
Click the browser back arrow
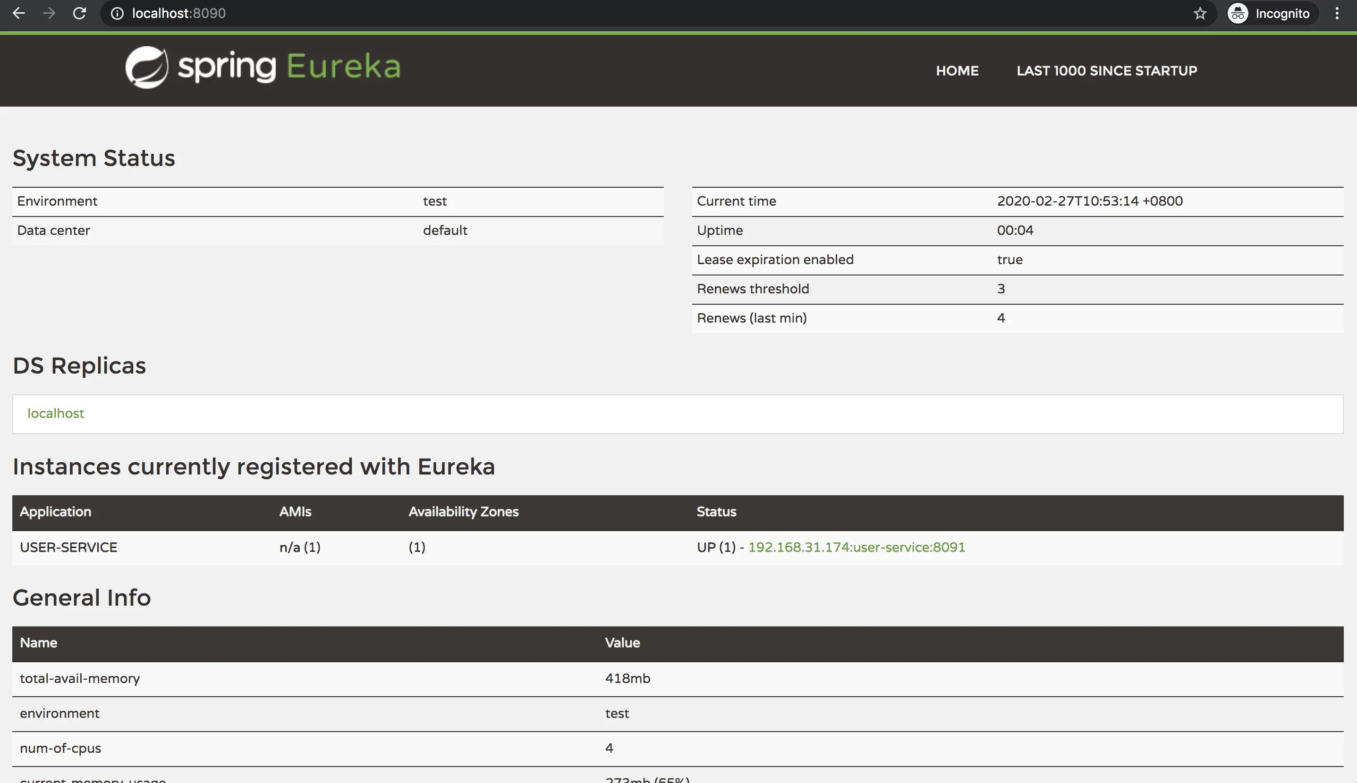click(19, 14)
